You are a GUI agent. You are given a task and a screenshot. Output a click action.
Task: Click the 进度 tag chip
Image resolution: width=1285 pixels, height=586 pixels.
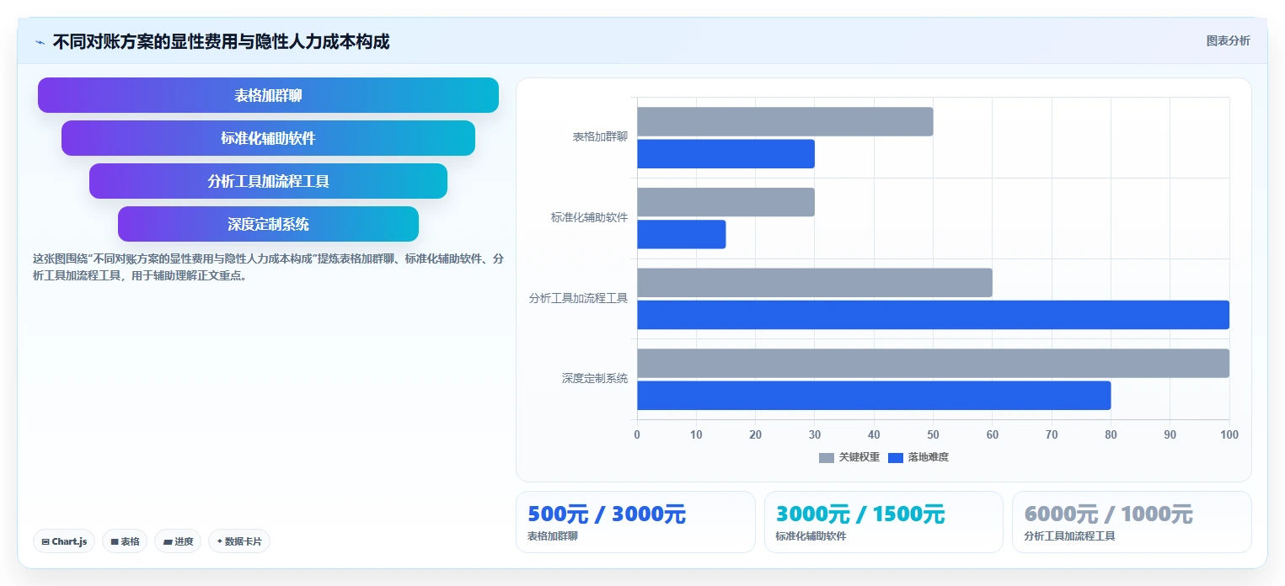click(x=178, y=541)
